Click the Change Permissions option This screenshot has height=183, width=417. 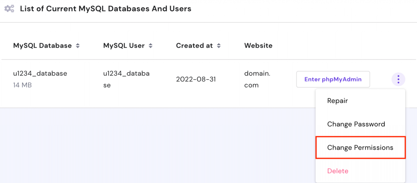pos(360,148)
